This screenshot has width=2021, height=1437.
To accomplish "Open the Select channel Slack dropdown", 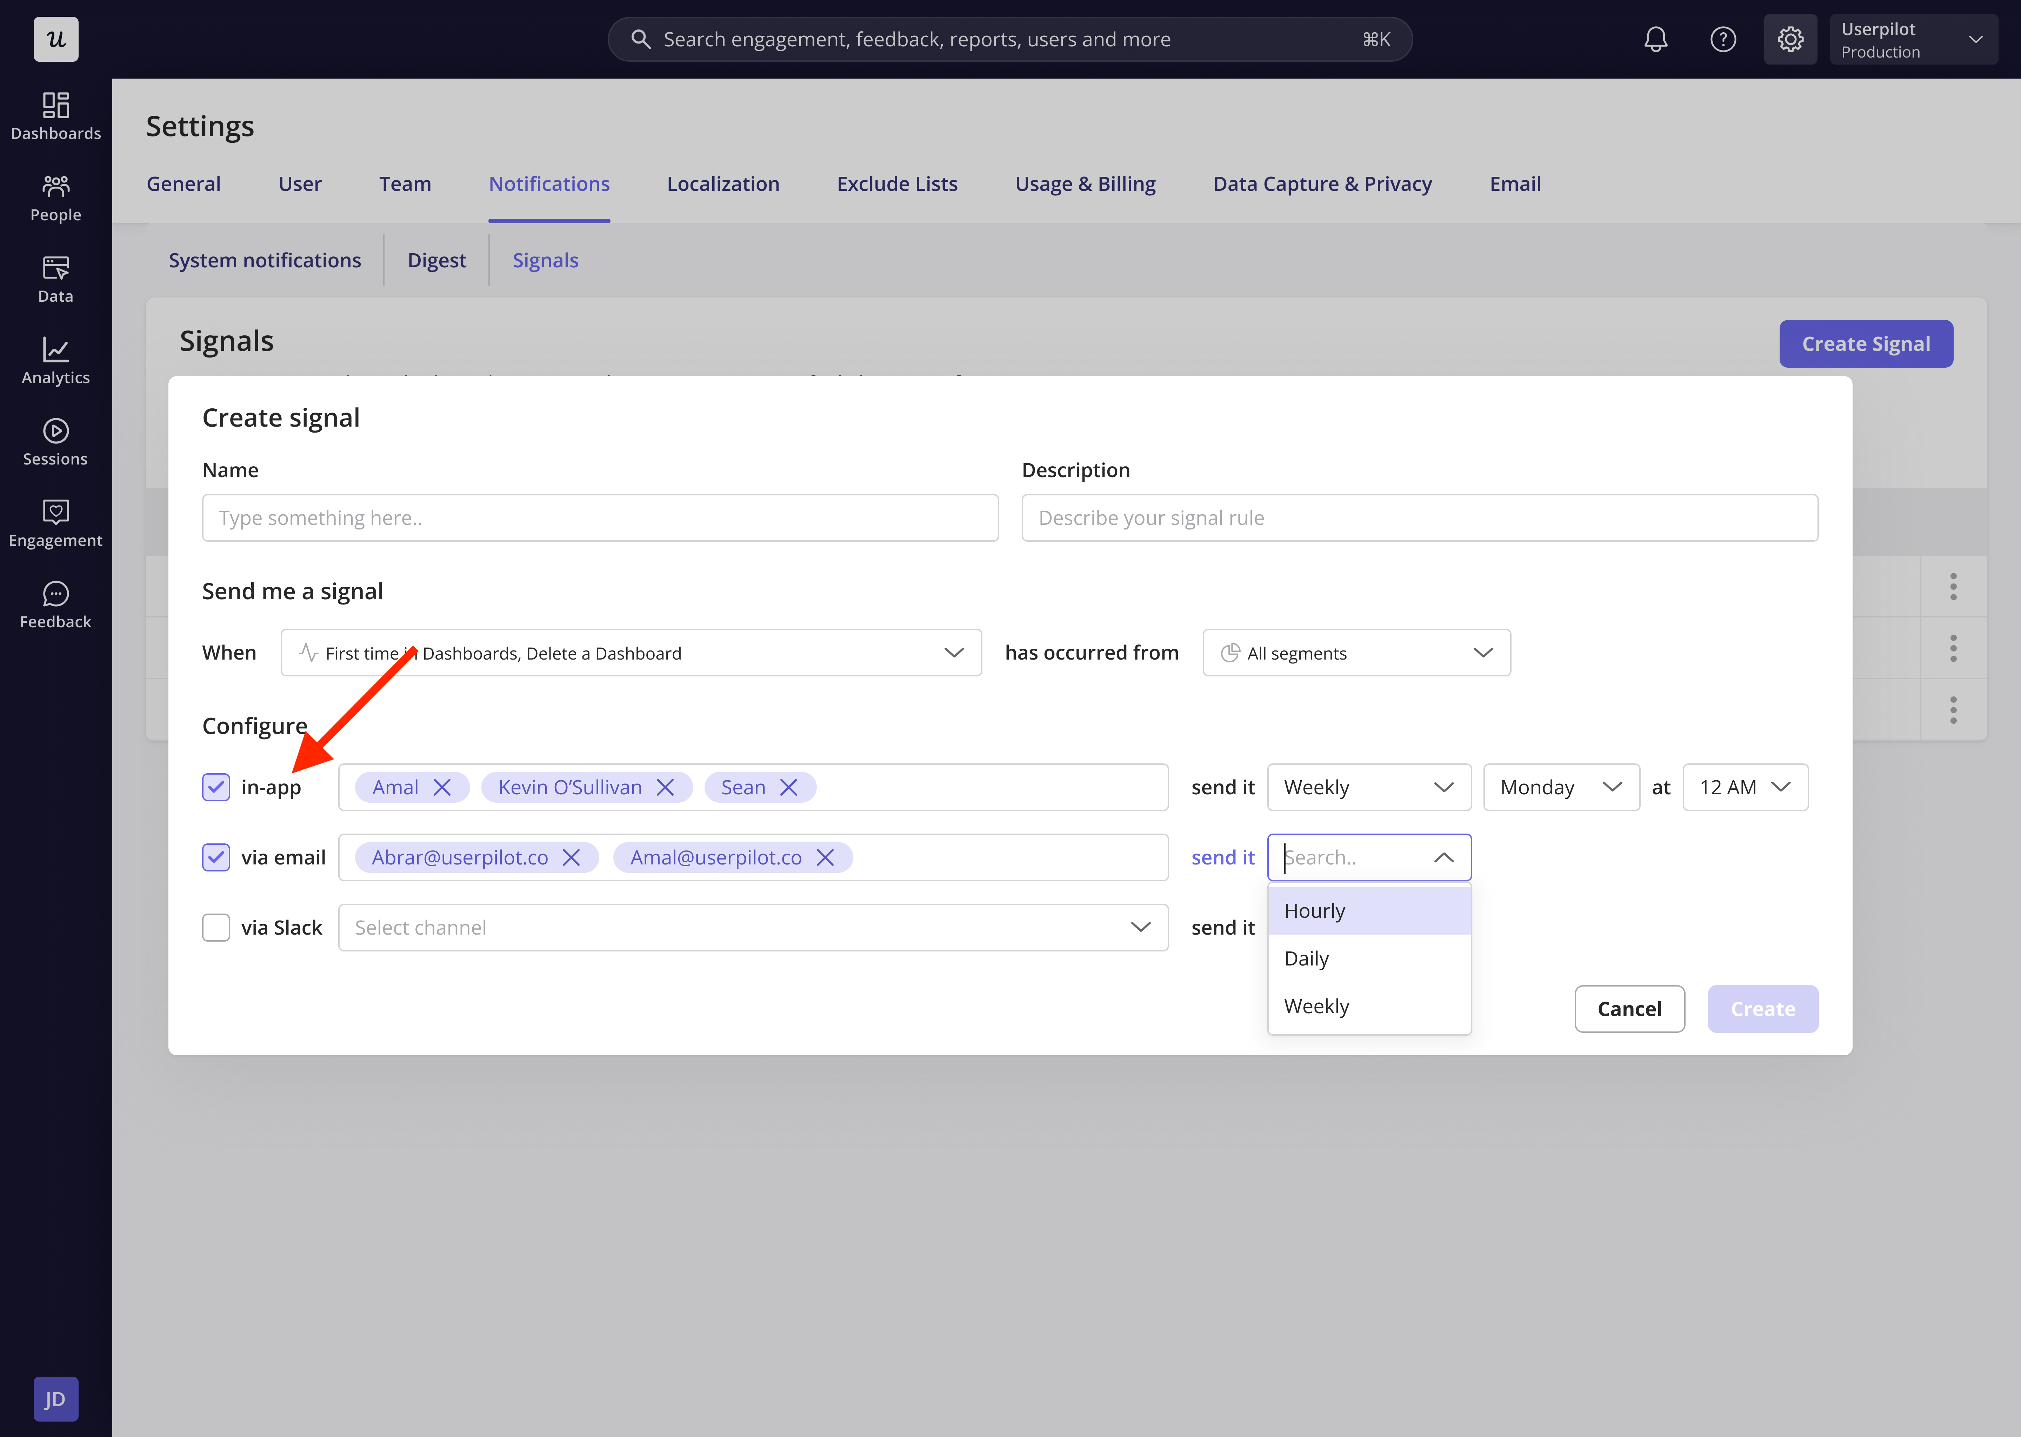I will [752, 927].
